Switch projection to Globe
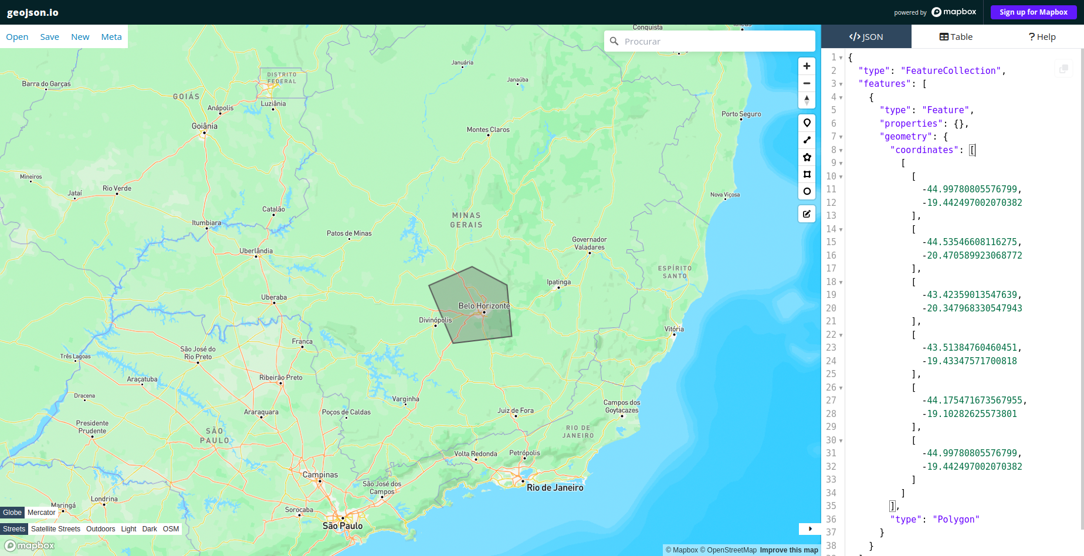The image size is (1084, 556). click(x=12, y=512)
